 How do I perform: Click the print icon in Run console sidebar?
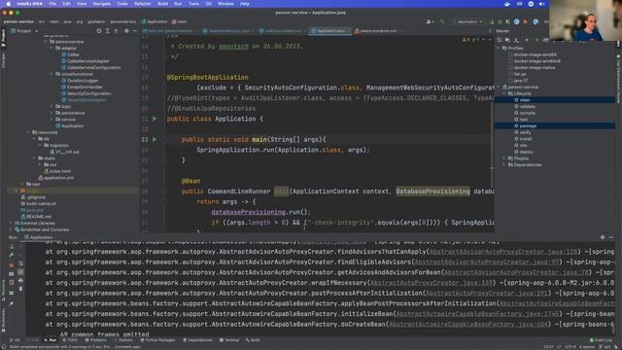coord(20,280)
